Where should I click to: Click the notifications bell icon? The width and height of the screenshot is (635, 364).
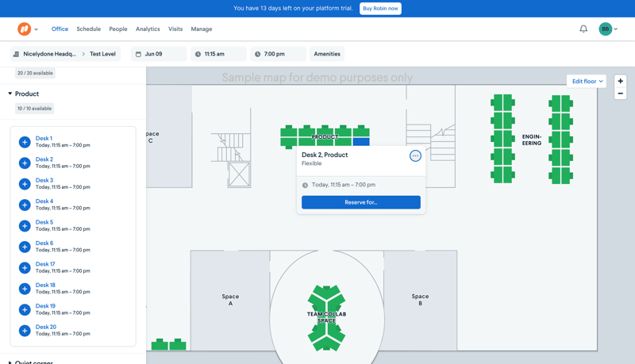[583, 29]
